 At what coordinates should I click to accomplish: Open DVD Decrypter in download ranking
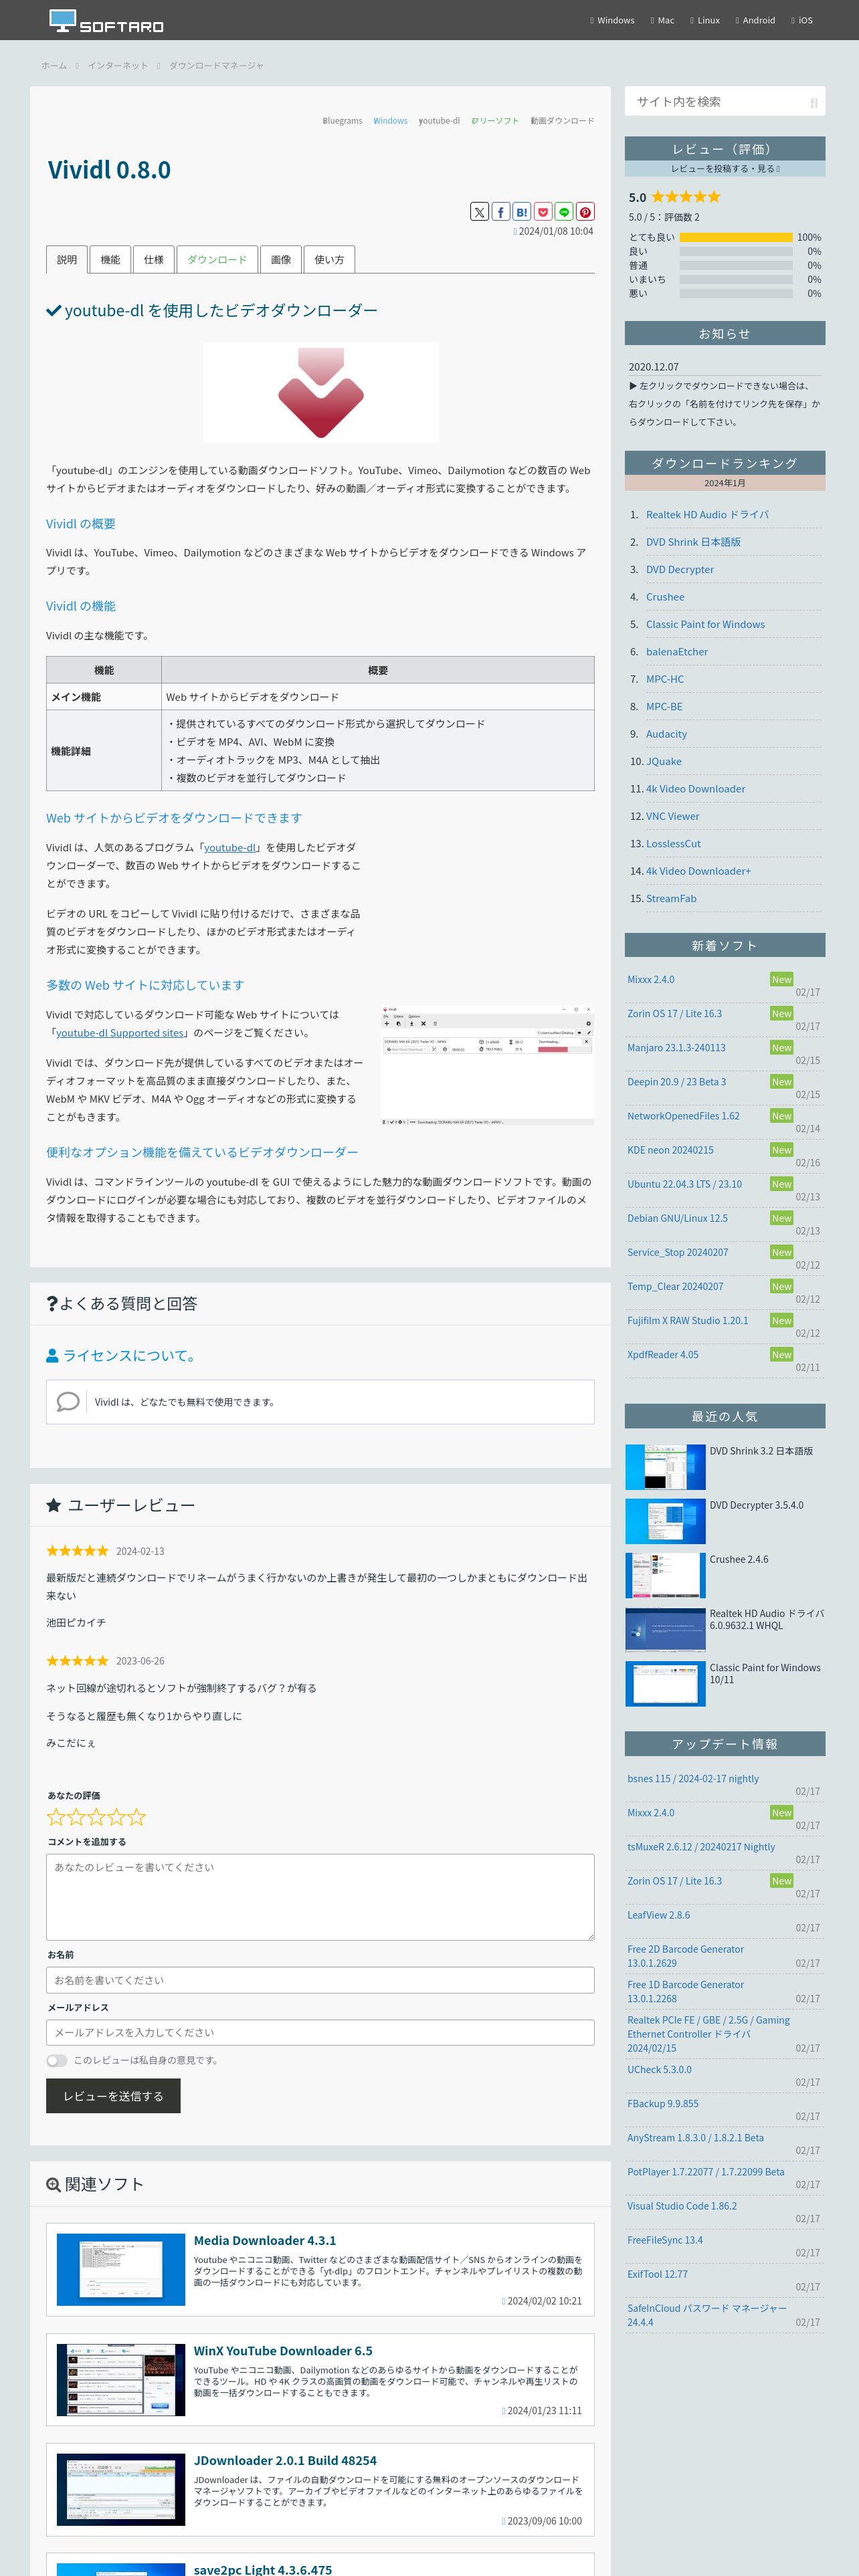coord(680,570)
